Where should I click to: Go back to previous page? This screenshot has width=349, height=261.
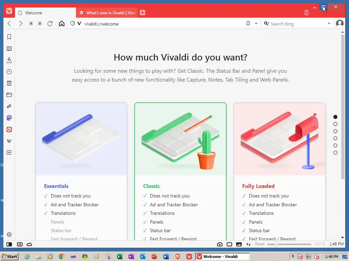coord(9,23)
